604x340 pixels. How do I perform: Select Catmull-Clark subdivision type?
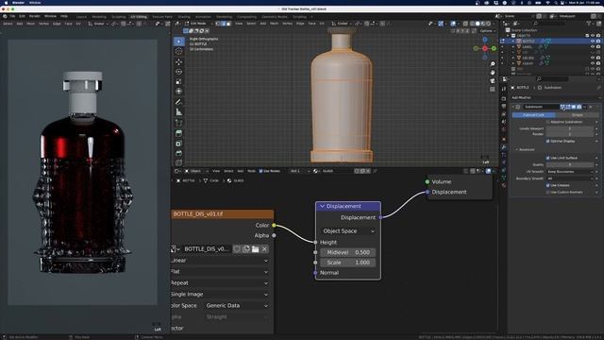tap(533, 115)
